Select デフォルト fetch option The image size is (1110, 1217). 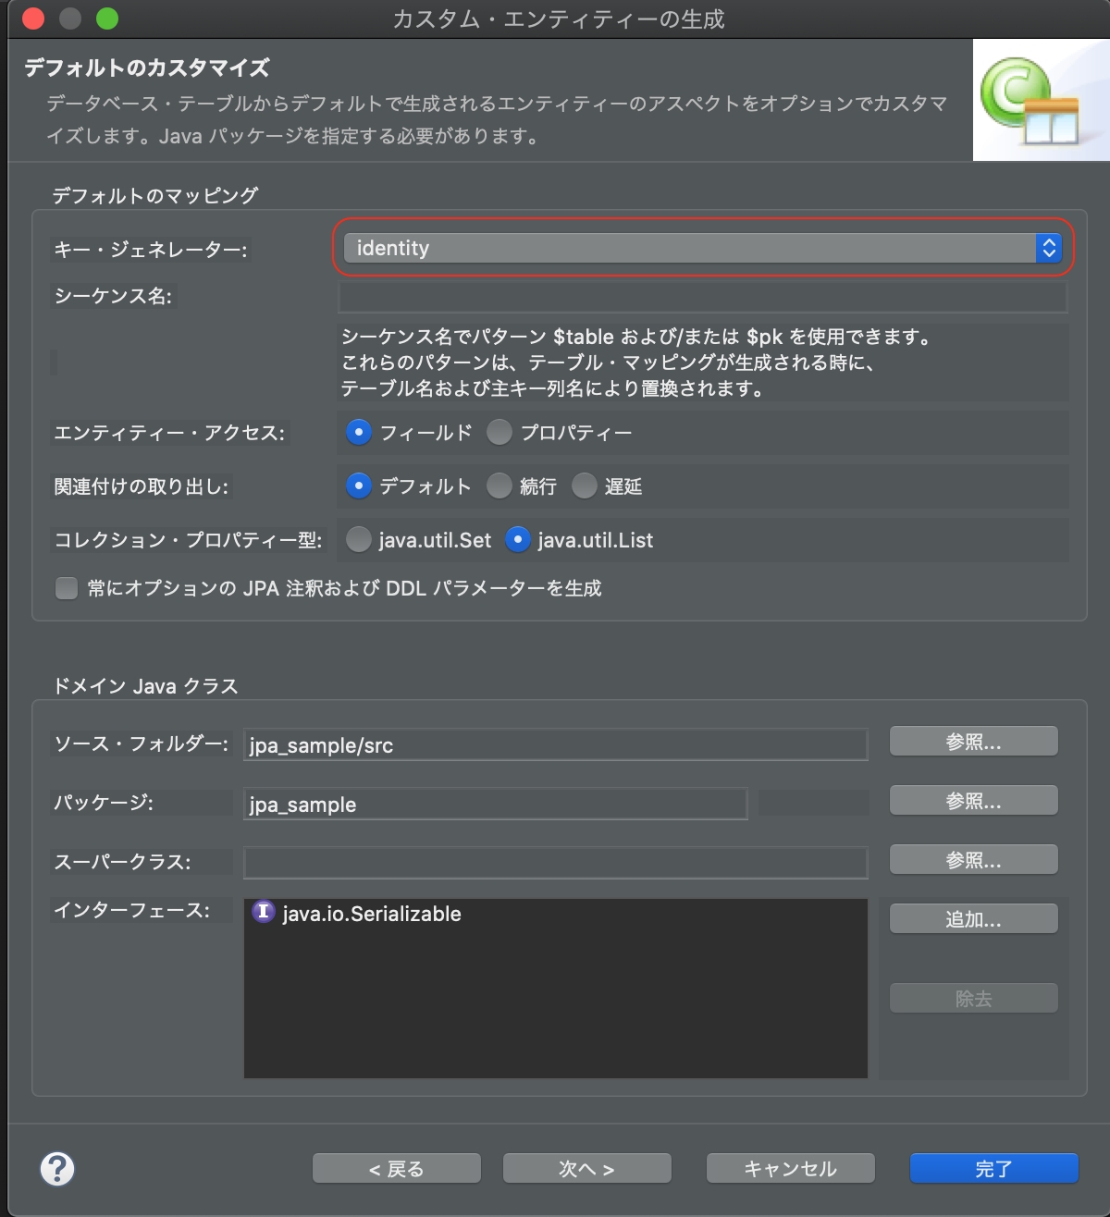[358, 486]
